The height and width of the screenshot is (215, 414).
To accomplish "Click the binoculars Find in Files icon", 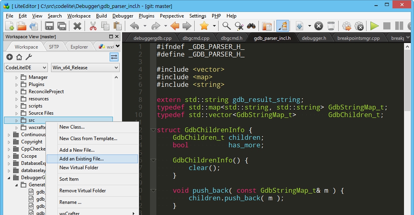I will [251, 26].
